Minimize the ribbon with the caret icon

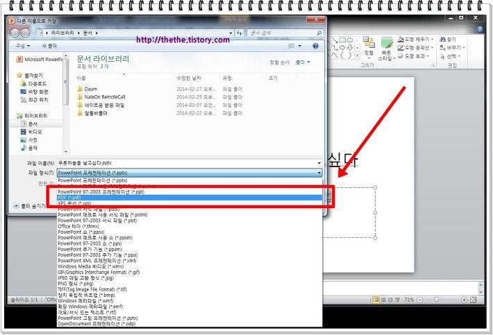(472, 30)
